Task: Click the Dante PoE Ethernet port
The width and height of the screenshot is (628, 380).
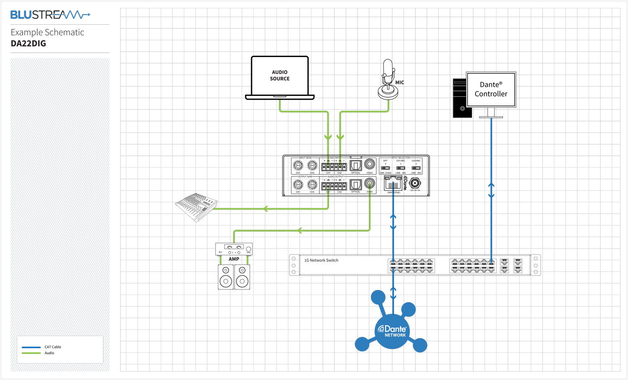Action: coord(393,184)
